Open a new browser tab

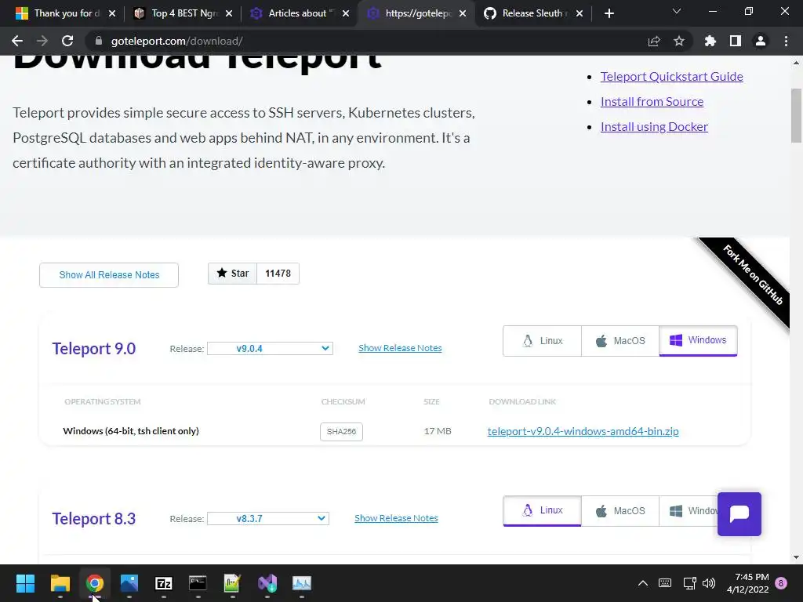point(609,13)
